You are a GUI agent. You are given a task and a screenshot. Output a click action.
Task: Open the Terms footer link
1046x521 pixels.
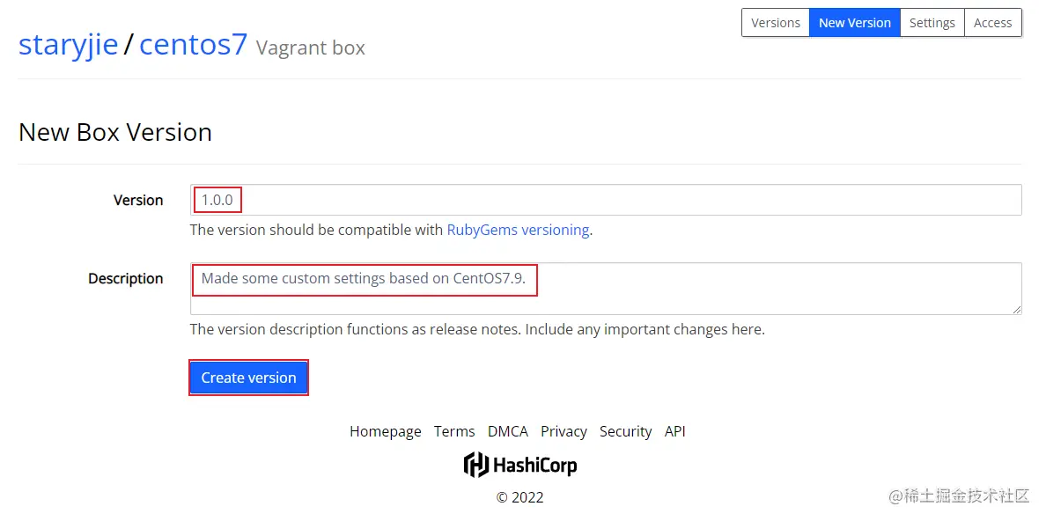point(454,431)
